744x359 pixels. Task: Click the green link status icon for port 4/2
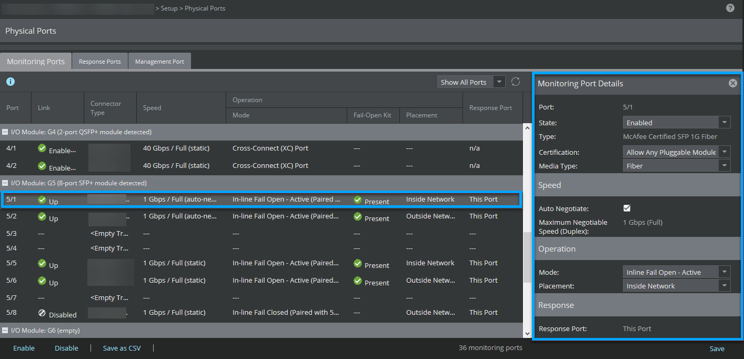click(x=42, y=166)
